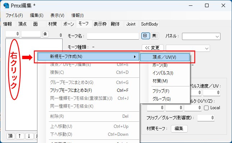Image resolution: width=232 pixels, height=143 pixels.
Task: Click グループモーフにまとめる(G) menu entry
Action: tap(88, 82)
